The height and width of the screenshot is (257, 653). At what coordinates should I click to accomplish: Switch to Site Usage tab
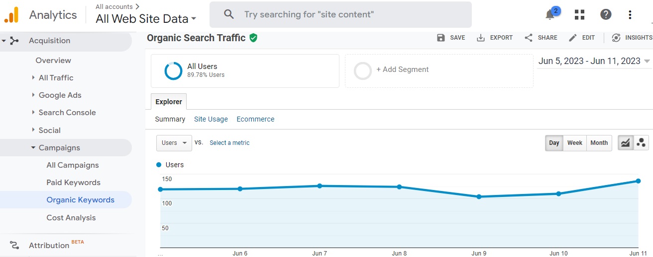click(x=211, y=119)
